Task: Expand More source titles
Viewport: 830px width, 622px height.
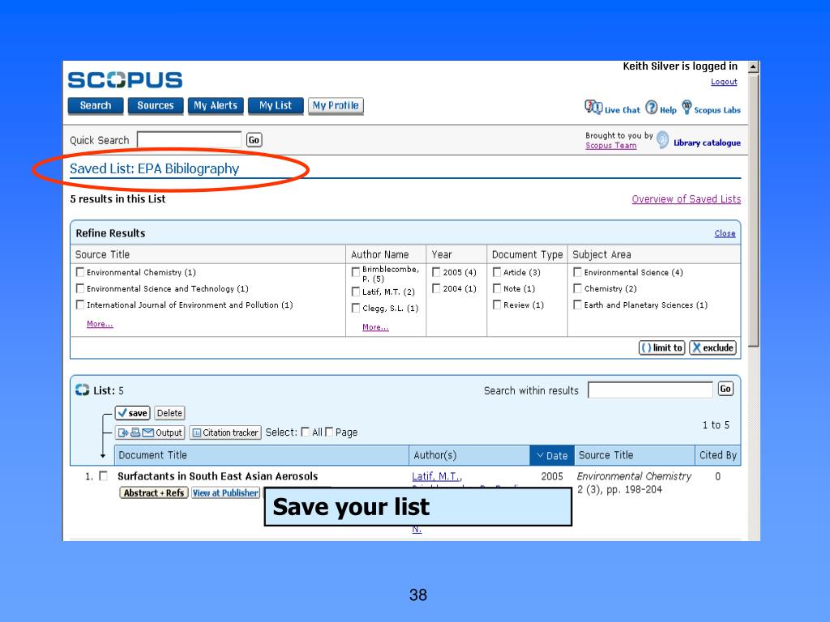Action: pyautogui.click(x=100, y=324)
